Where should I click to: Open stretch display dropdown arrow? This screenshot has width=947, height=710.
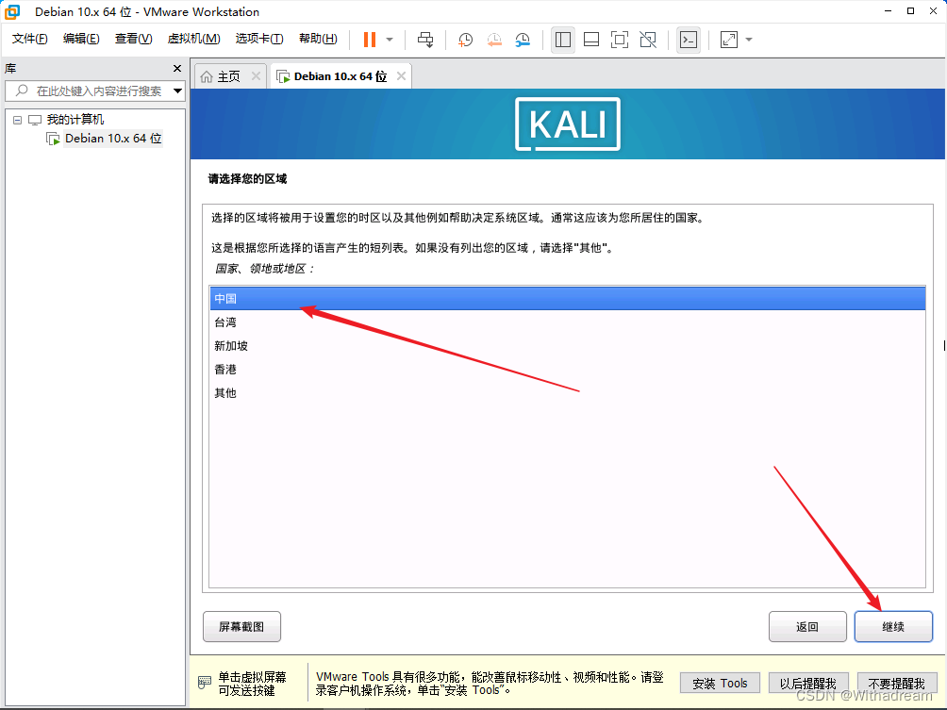point(749,40)
